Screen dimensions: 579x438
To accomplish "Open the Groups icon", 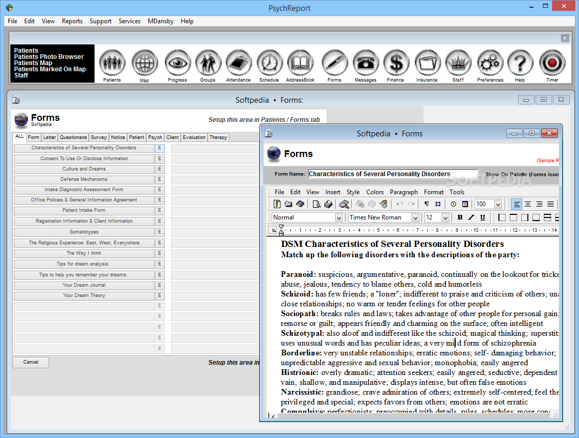I will [208, 63].
